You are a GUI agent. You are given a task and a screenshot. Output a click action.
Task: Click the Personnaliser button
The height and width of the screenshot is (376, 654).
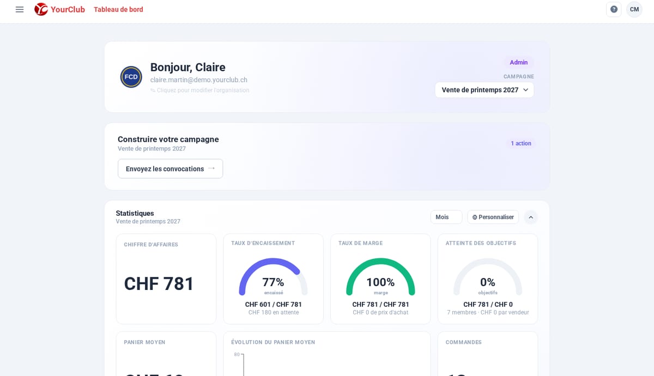pos(493,217)
